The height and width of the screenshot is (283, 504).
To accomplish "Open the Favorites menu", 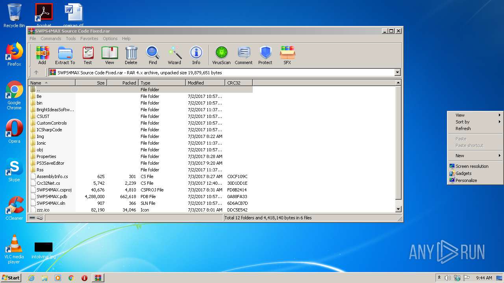I will (x=89, y=39).
